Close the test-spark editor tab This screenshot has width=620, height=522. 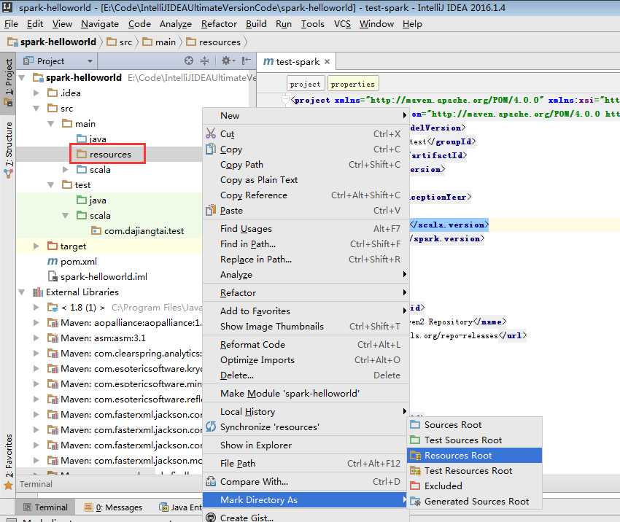327,62
